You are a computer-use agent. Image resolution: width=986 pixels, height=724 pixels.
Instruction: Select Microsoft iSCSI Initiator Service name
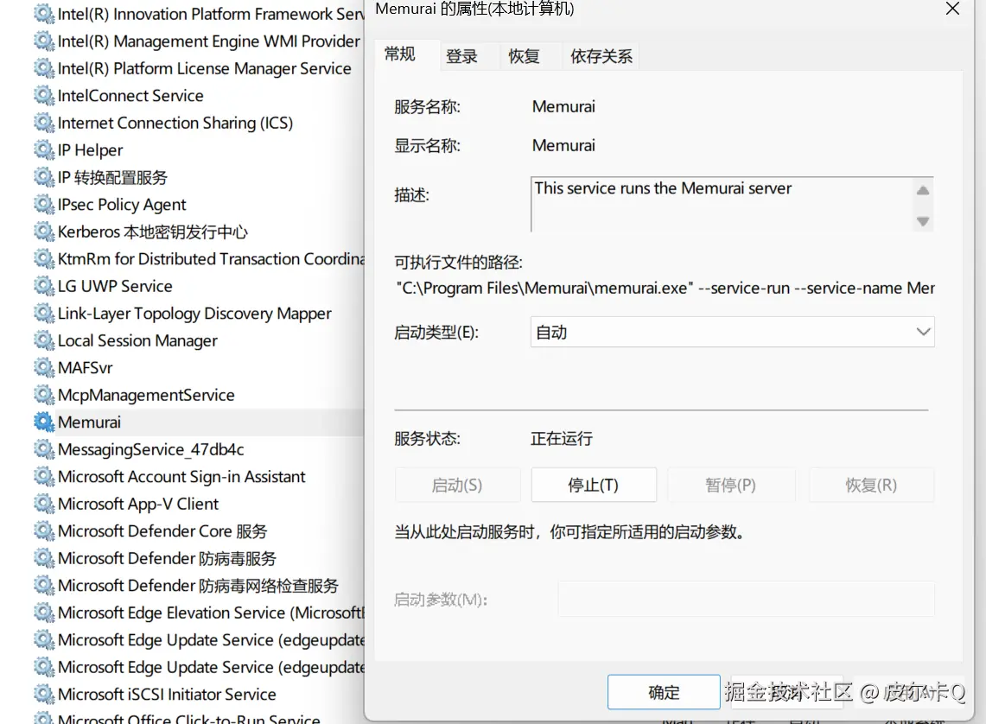pyautogui.click(x=168, y=695)
